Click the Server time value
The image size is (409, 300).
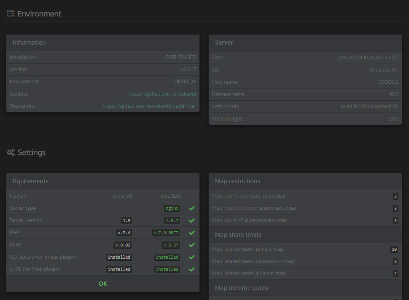[x=368, y=58]
